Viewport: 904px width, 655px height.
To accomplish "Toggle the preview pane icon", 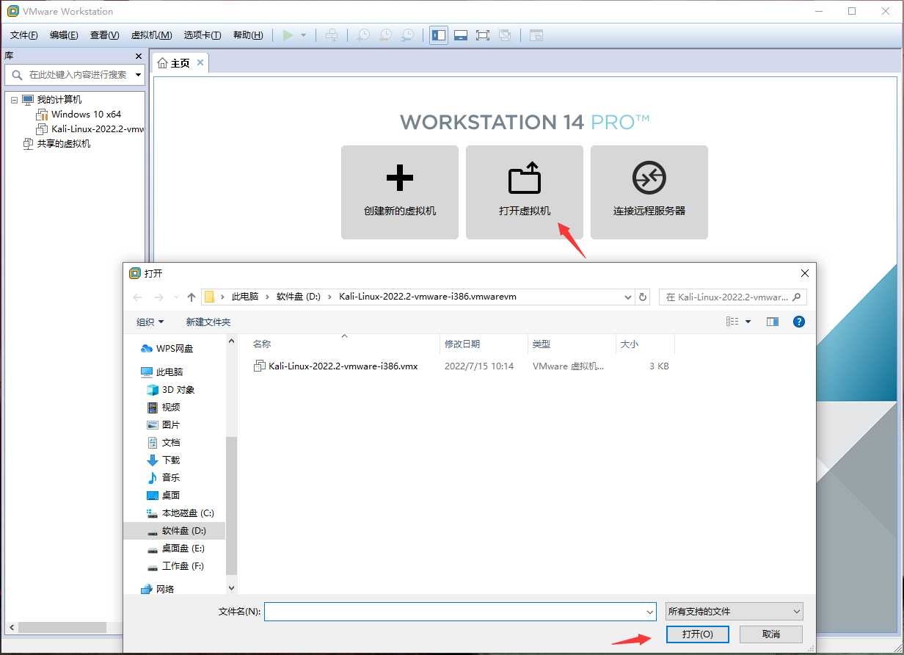I will click(772, 322).
